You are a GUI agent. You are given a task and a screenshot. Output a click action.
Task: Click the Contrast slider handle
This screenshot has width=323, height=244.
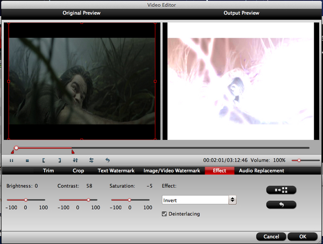click(88, 200)
